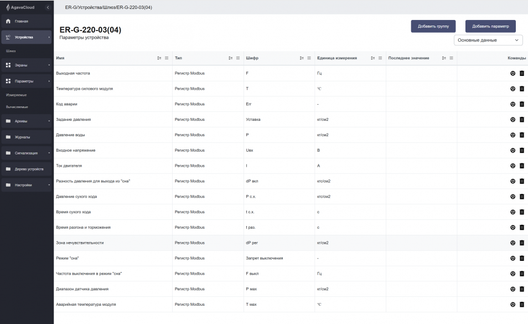This screenshot has height=324, width=528.
Task: Expand the Сигнализация sidebar section
Action: click(x=26, y=153)
